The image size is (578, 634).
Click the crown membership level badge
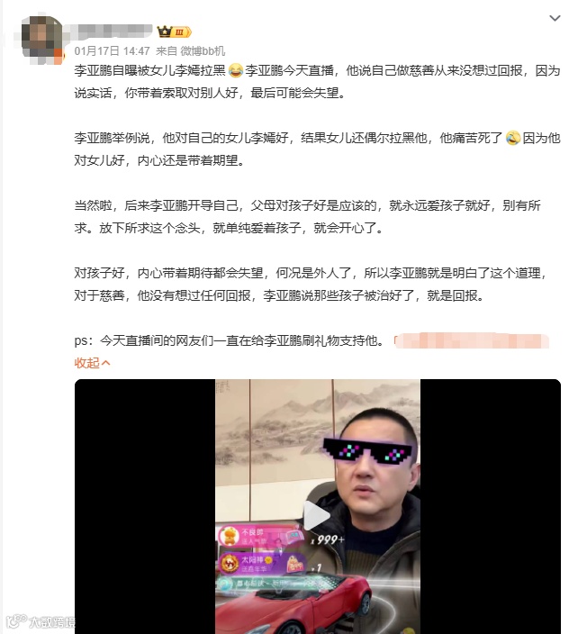pyautogui.click(x=174, y=32)
